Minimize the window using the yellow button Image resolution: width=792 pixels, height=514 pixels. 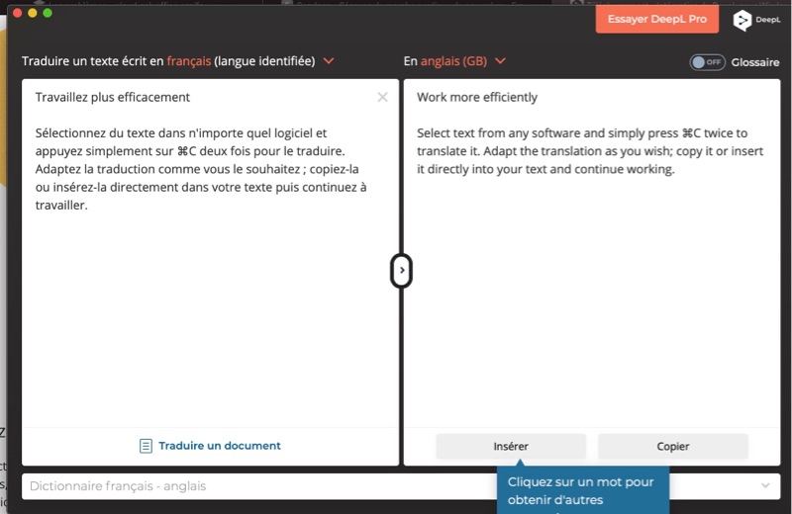(32, 13)
